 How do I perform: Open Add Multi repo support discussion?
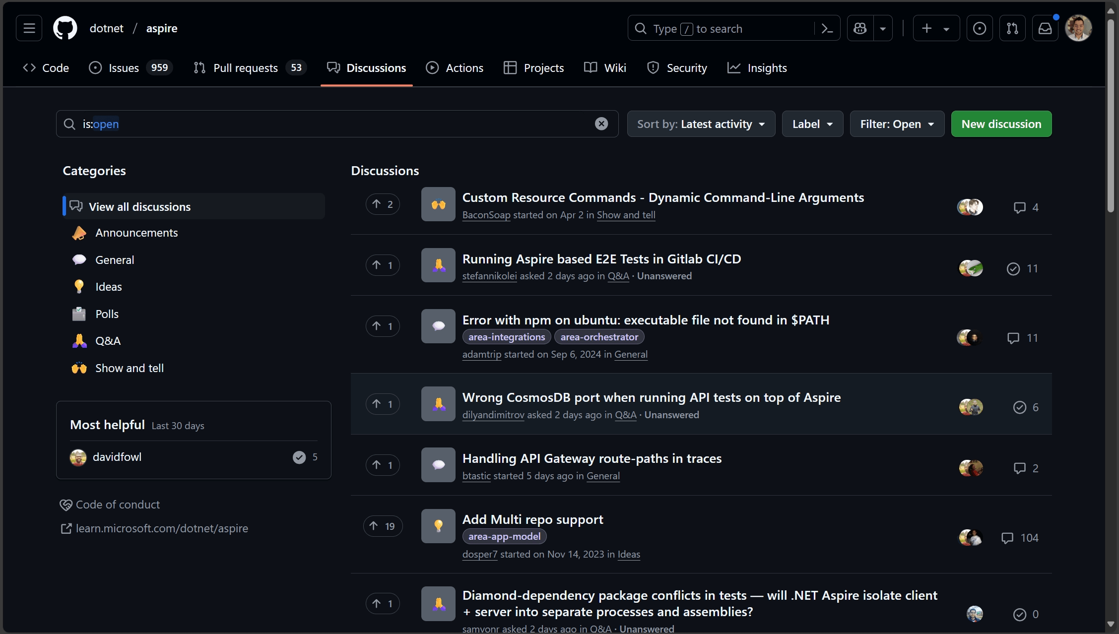coord(532,519)
